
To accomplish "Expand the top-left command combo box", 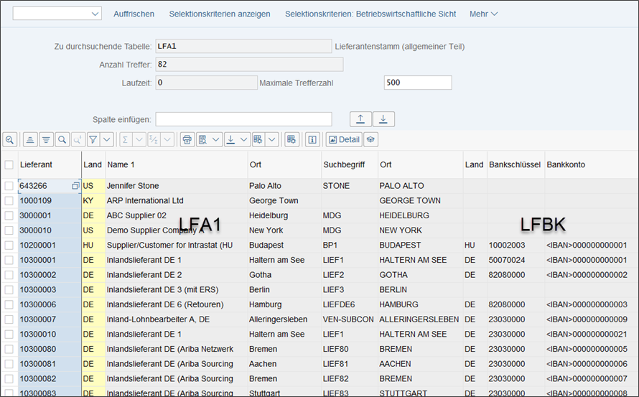I will pyautogui.click(x=95, y=14).
